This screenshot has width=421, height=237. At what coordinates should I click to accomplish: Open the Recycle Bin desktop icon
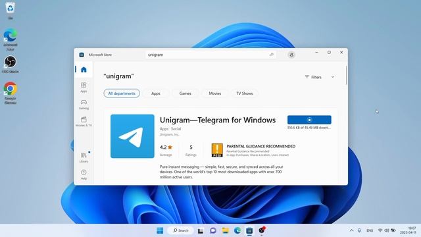tap(11, 11)
